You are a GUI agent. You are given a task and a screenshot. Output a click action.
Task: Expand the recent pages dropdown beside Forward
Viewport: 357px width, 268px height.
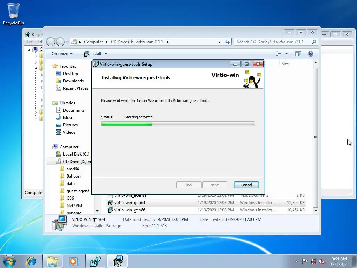(67, 42)
